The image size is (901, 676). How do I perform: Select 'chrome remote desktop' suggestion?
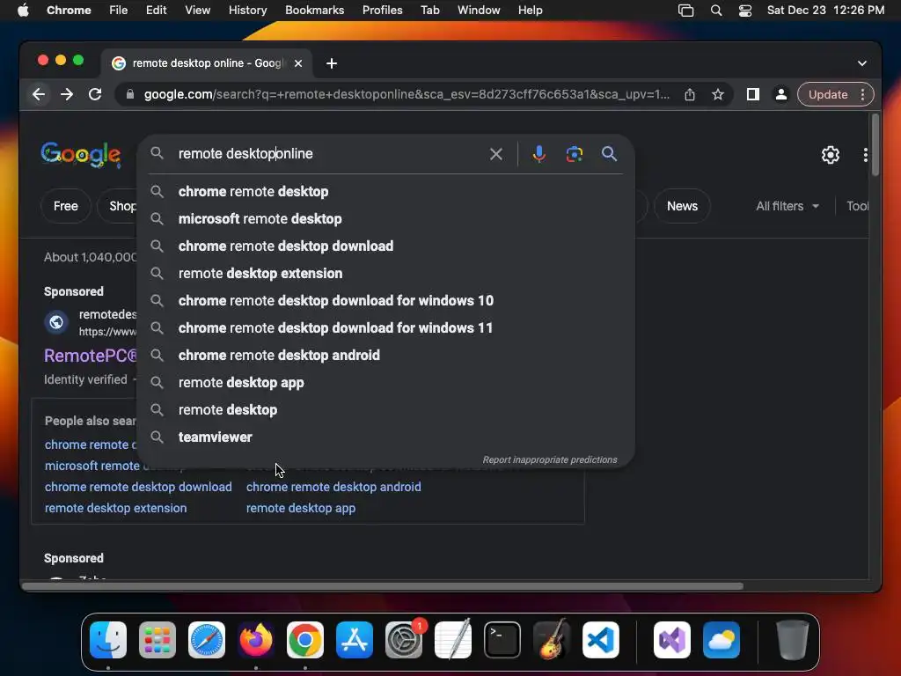pos(385,191)
